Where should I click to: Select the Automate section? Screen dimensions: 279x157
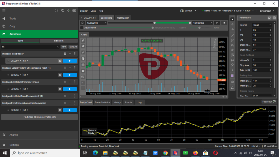click(39, 34)
